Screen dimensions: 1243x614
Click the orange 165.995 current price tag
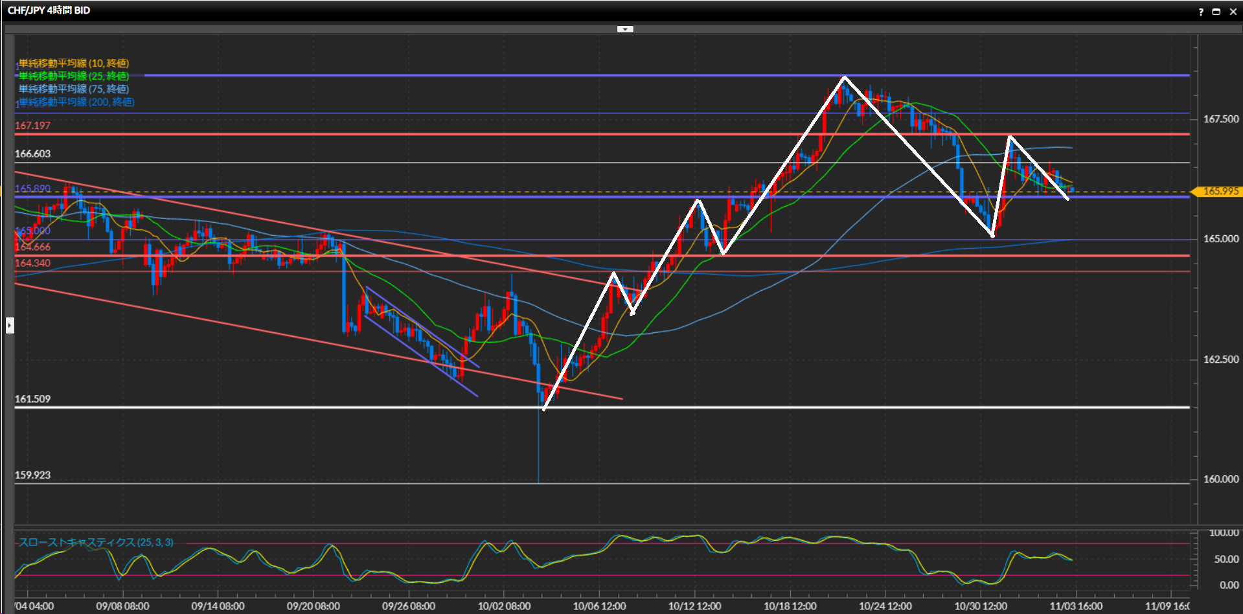[x=1219, y=192]
